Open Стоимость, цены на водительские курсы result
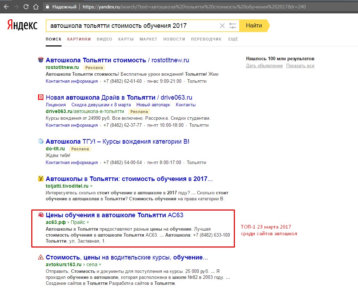Screen dimensions: 358x294 click(x=127, y=257)
